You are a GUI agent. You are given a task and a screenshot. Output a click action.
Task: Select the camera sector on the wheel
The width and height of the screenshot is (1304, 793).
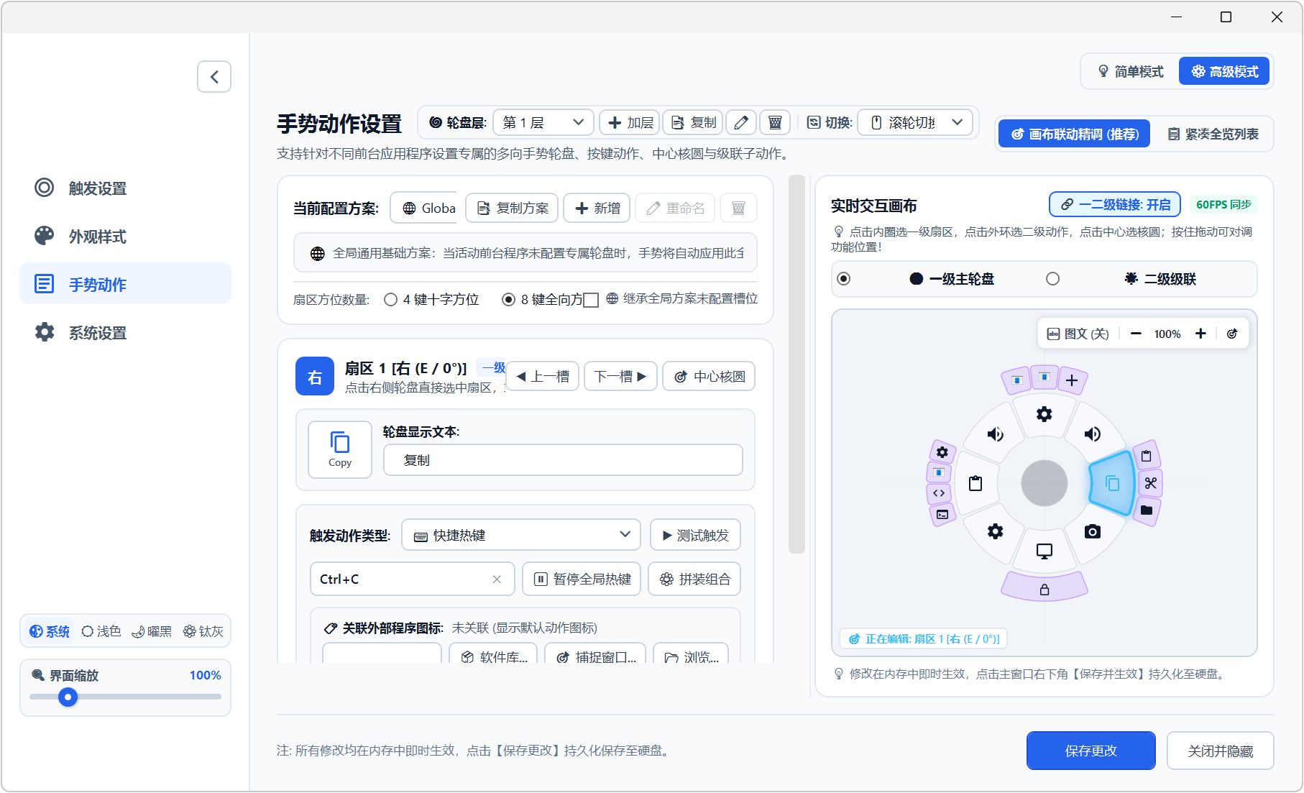1093,532
